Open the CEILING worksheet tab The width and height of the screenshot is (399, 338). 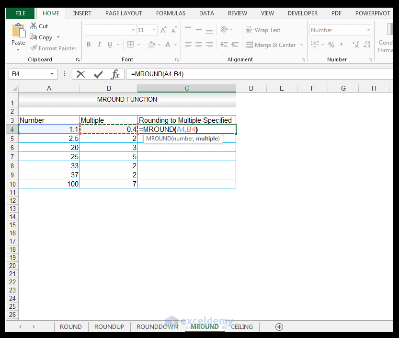point(241,326)
